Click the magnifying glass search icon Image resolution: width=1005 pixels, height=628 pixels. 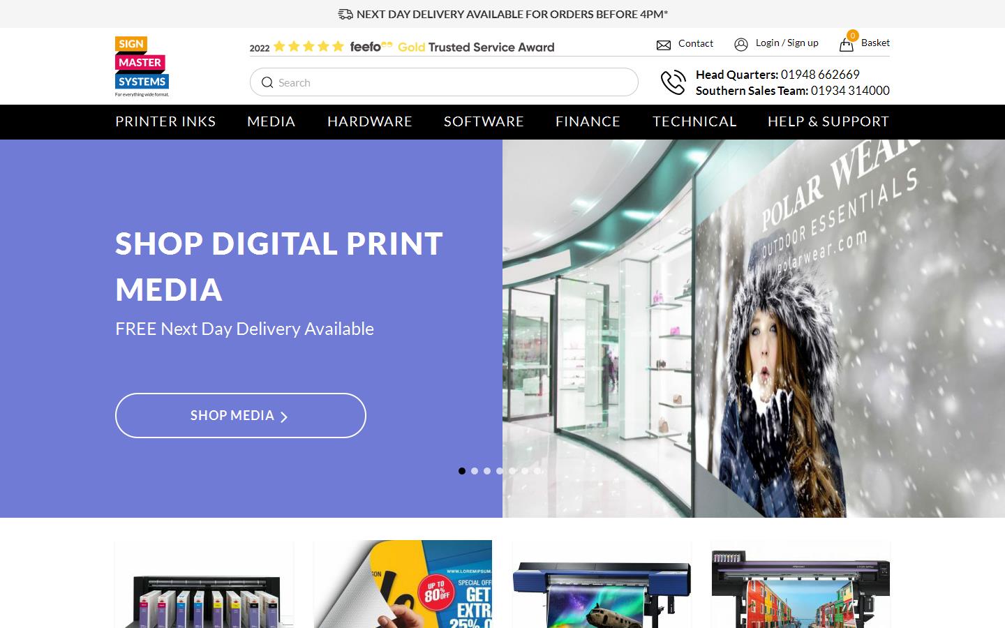(267, 82)
